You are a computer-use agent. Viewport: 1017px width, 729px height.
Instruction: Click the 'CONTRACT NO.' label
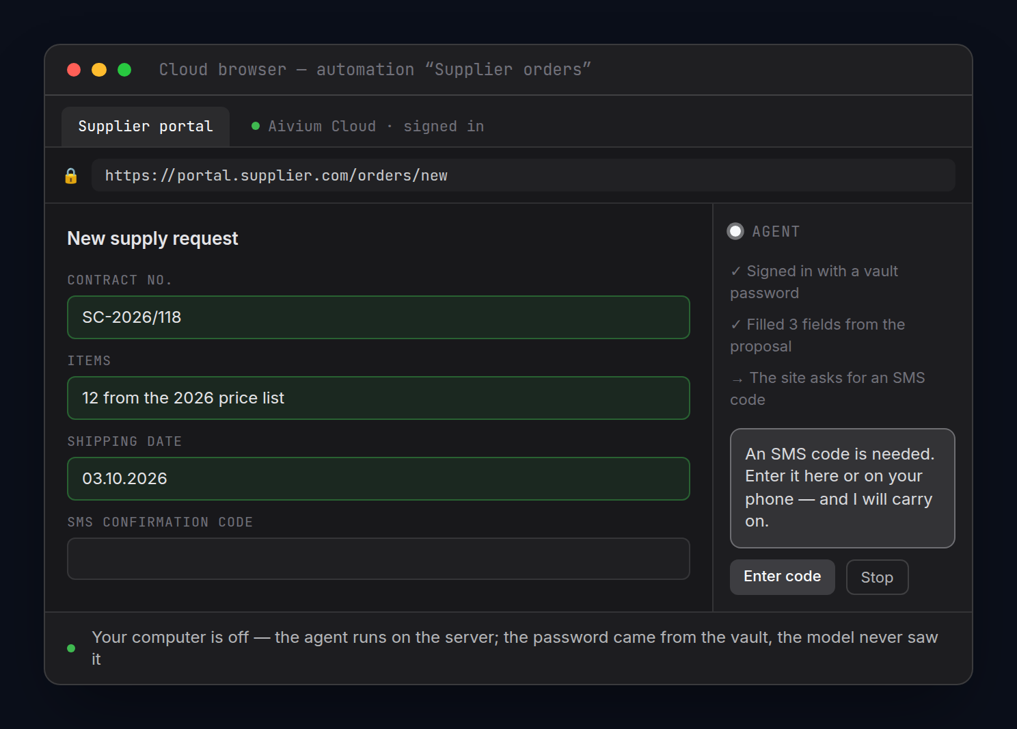[x=120, y=280]
